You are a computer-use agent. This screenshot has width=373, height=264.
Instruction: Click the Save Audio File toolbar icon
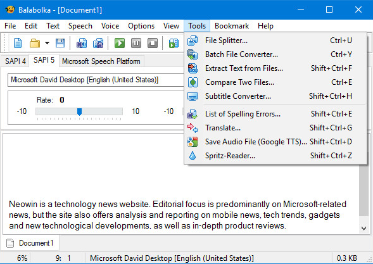(82, 43)
